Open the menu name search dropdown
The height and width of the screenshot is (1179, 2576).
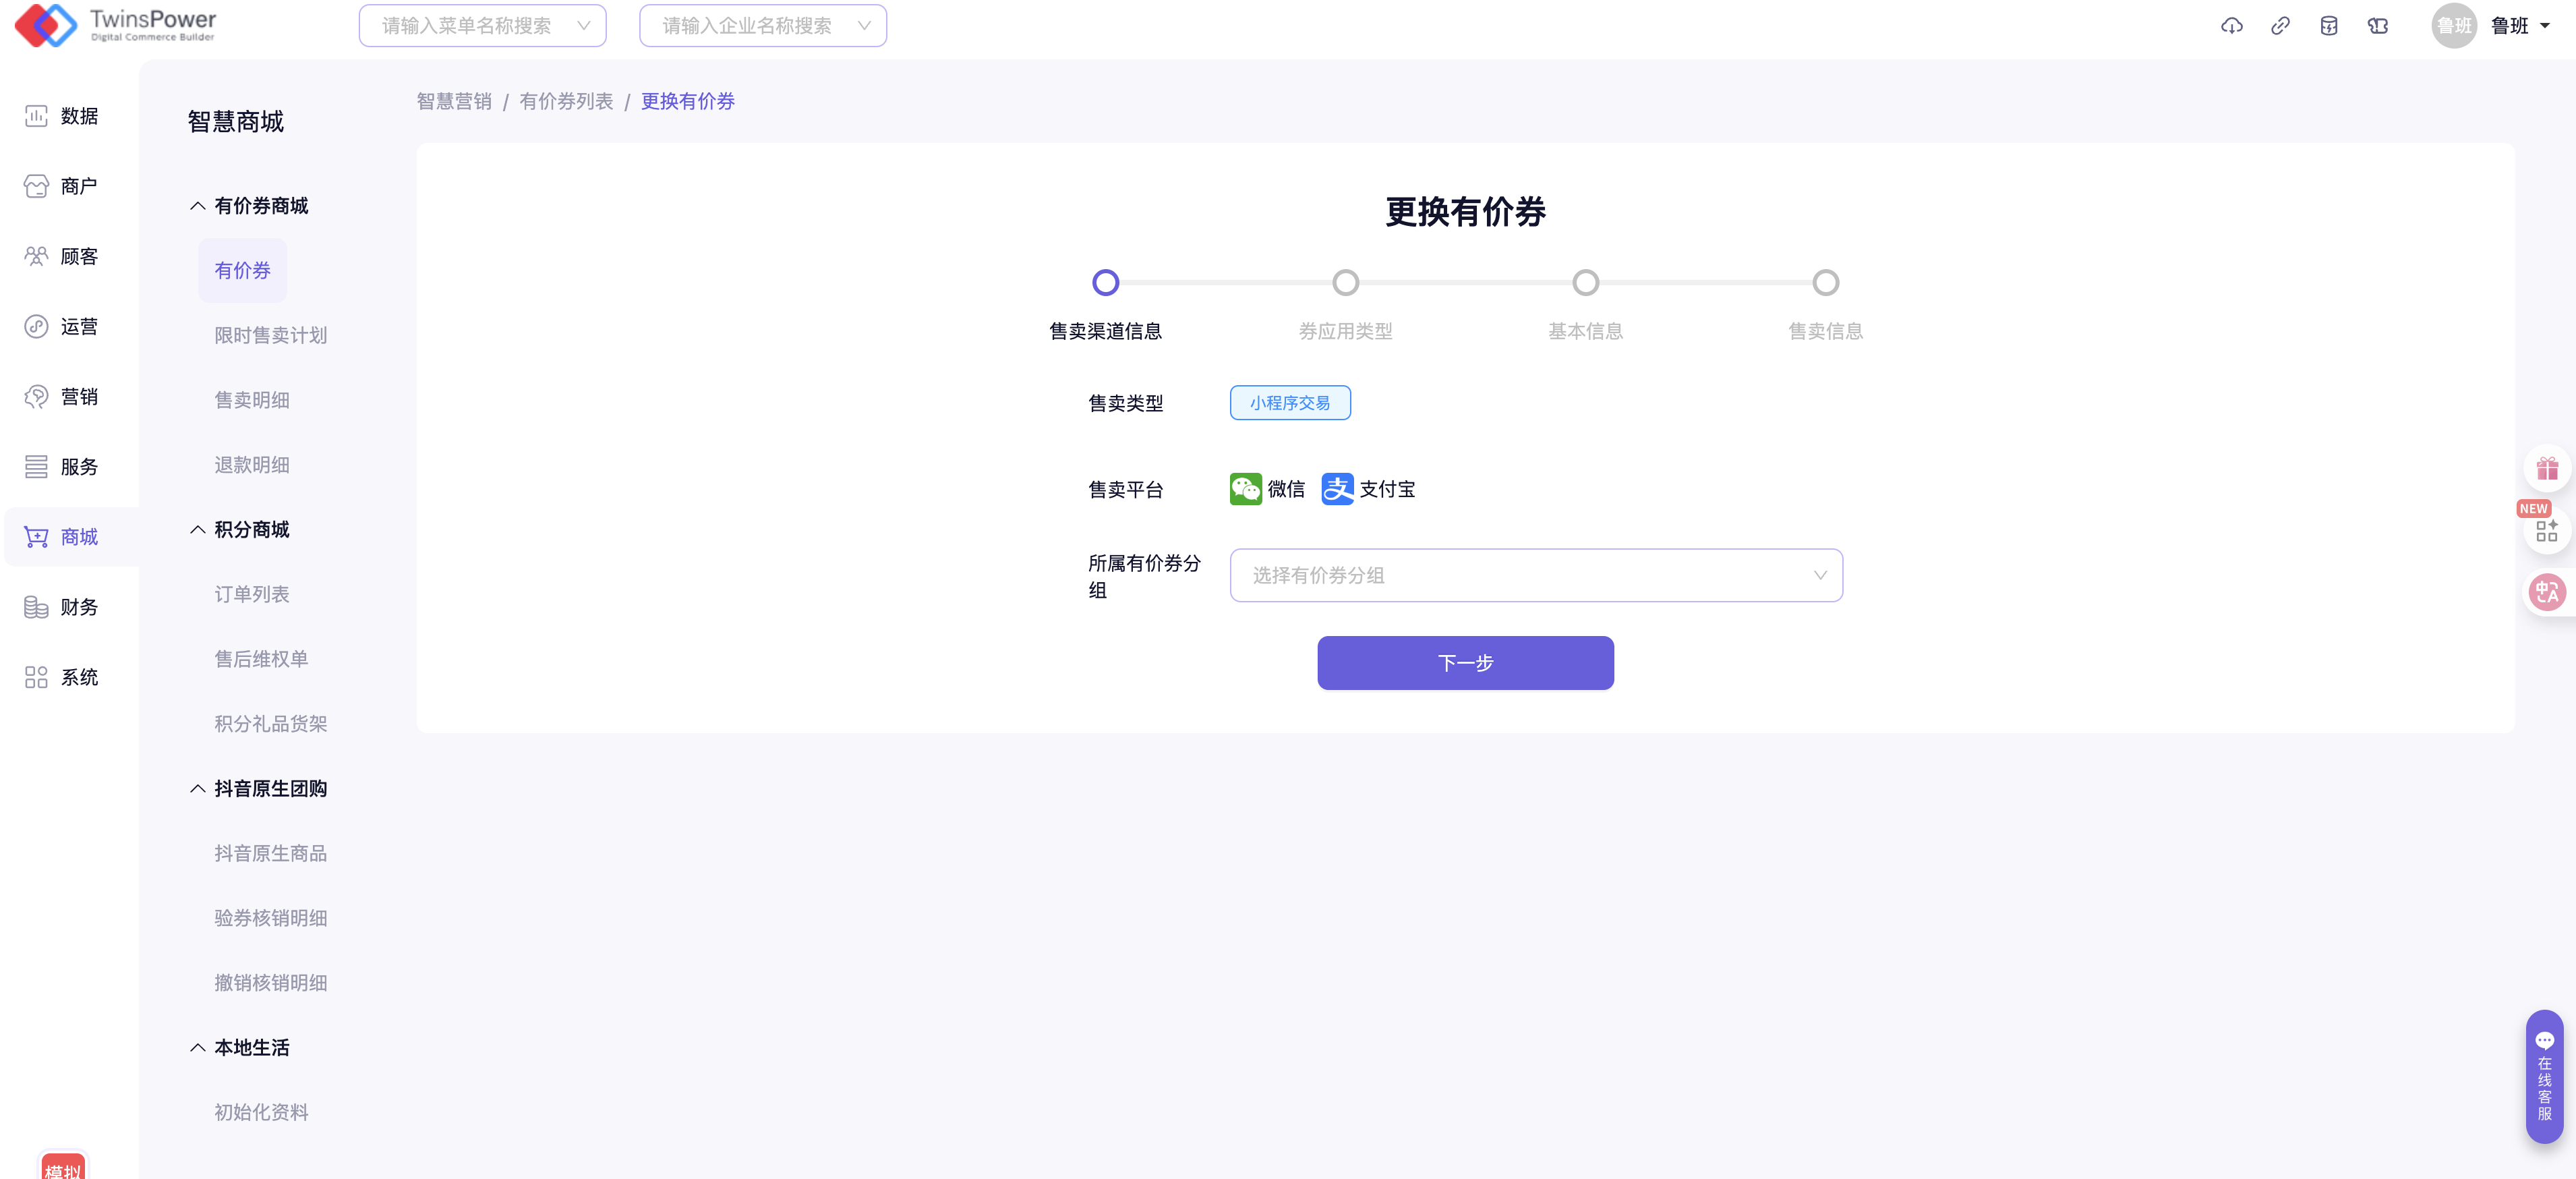pyautogui.click(x=482, y=26)
